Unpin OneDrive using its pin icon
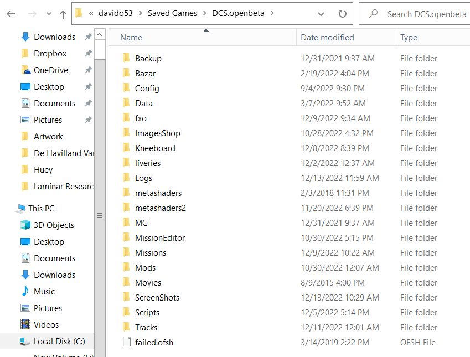 click(x=88, y=70)
